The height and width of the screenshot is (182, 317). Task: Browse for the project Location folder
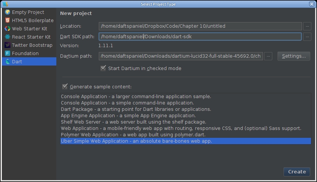307,26
